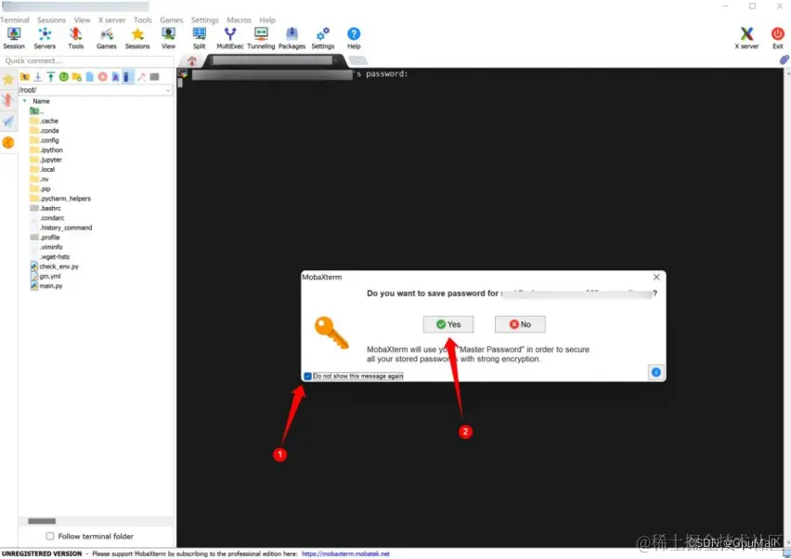Open the Settings gears toolbar icon
The width and height of the screenshot is (791, 559).
pos(323,38)
